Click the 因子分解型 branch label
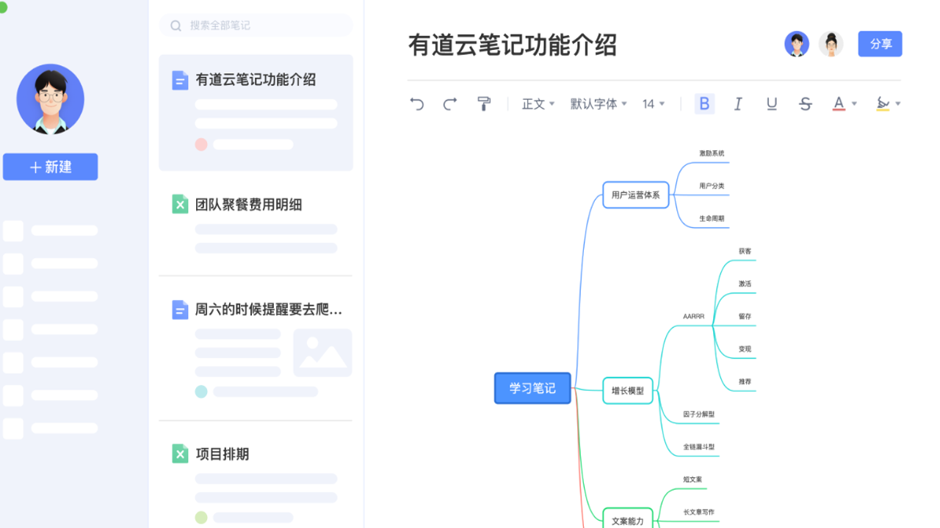The height and width of the screenshot is (528, 940). click(x=698, y=414)
